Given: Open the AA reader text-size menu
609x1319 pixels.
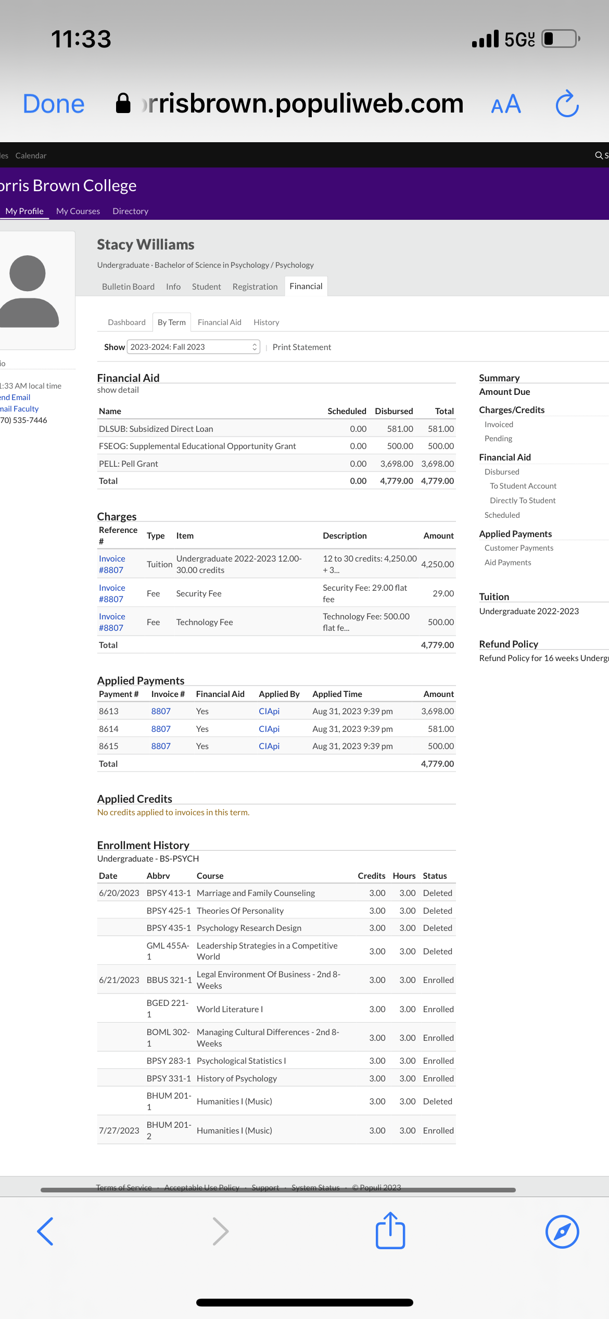Looking at the screenshot, I should [506, 104].
